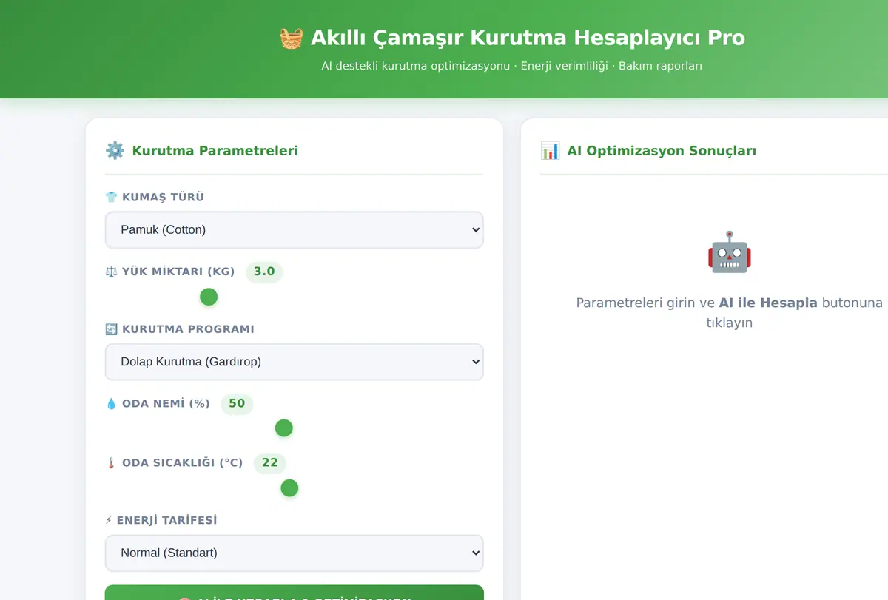Image resolution: width=888 pixels, height=600 pixels.
Task: Click the t-shirt icon next to Kumaş Türü
Action: pos(111,198)
